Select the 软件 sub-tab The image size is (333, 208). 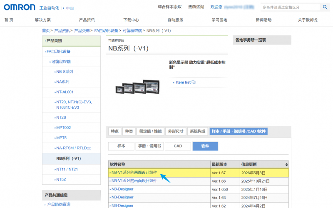(205, 146)
